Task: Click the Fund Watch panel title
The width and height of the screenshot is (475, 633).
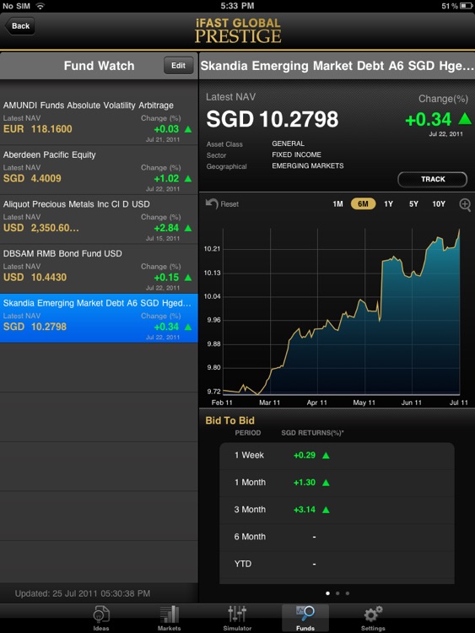Action: [99, 66]
